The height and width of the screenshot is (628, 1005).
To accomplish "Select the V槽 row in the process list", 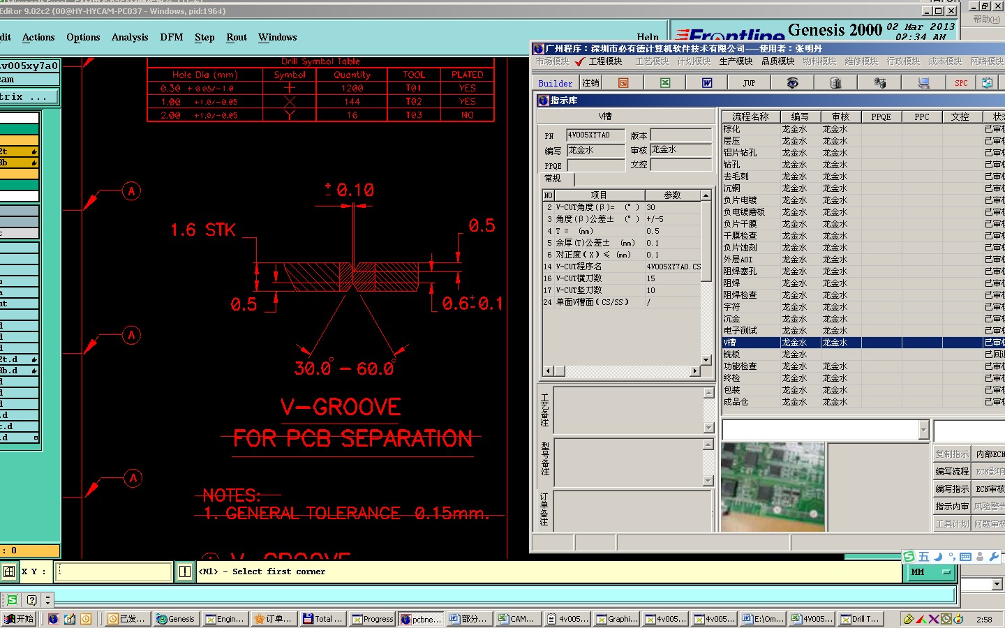I will point(863,343).
